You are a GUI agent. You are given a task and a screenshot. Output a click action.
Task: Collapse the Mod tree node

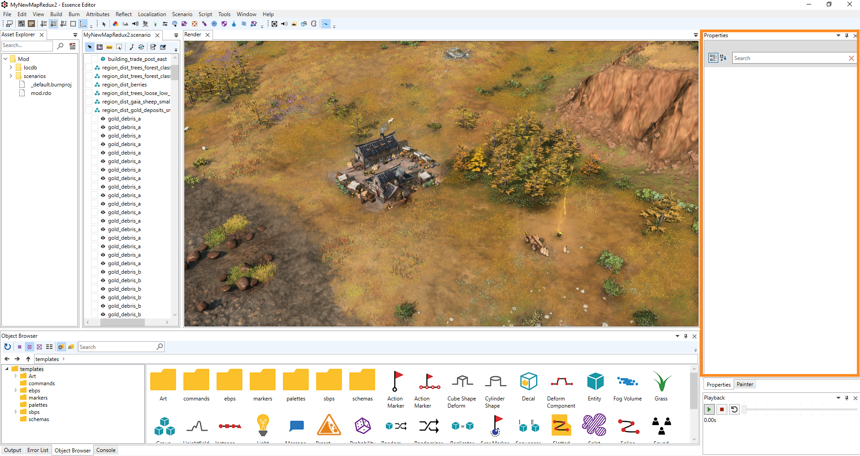pos(5,59)
